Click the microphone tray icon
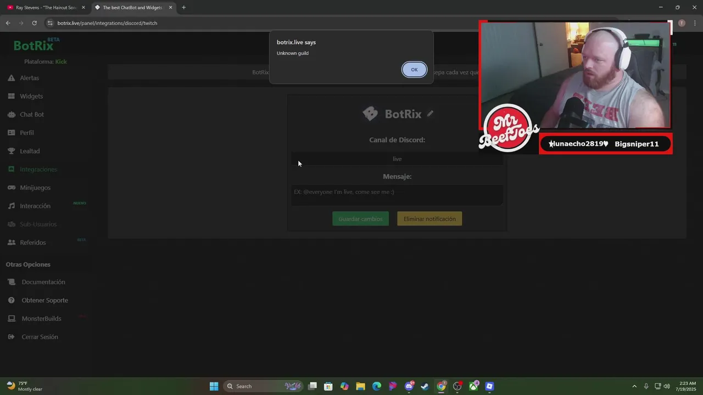 646,386
